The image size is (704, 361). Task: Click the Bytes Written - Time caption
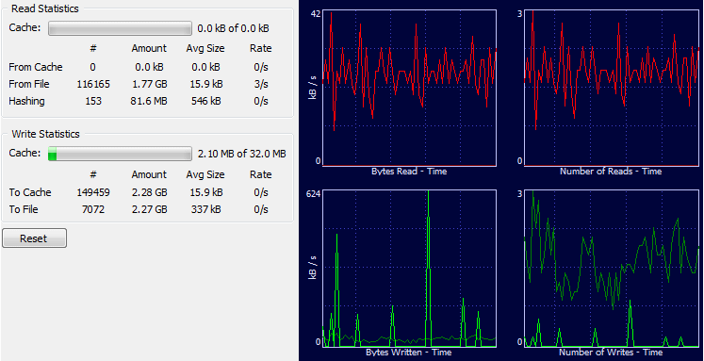[x=409, y=352]
